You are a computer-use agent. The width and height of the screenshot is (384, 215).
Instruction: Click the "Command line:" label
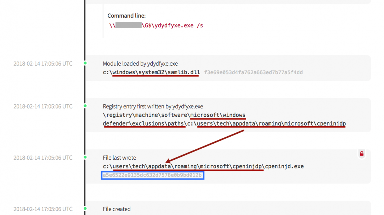tap(126, 16)
